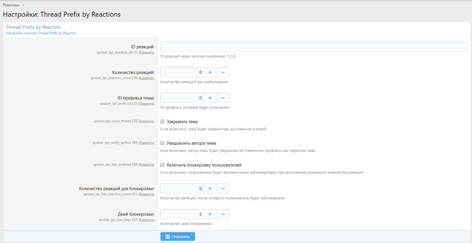472x243 pixels.
Task: Decrease Дней блокировки with minus button
Action: (x=223, y=214)
